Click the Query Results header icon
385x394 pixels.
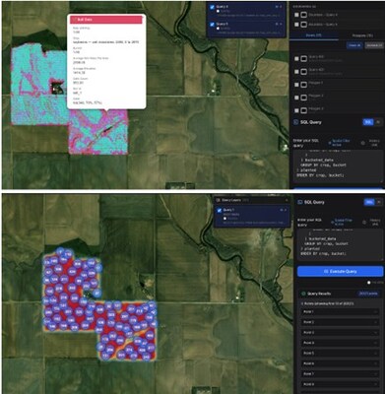303,294
